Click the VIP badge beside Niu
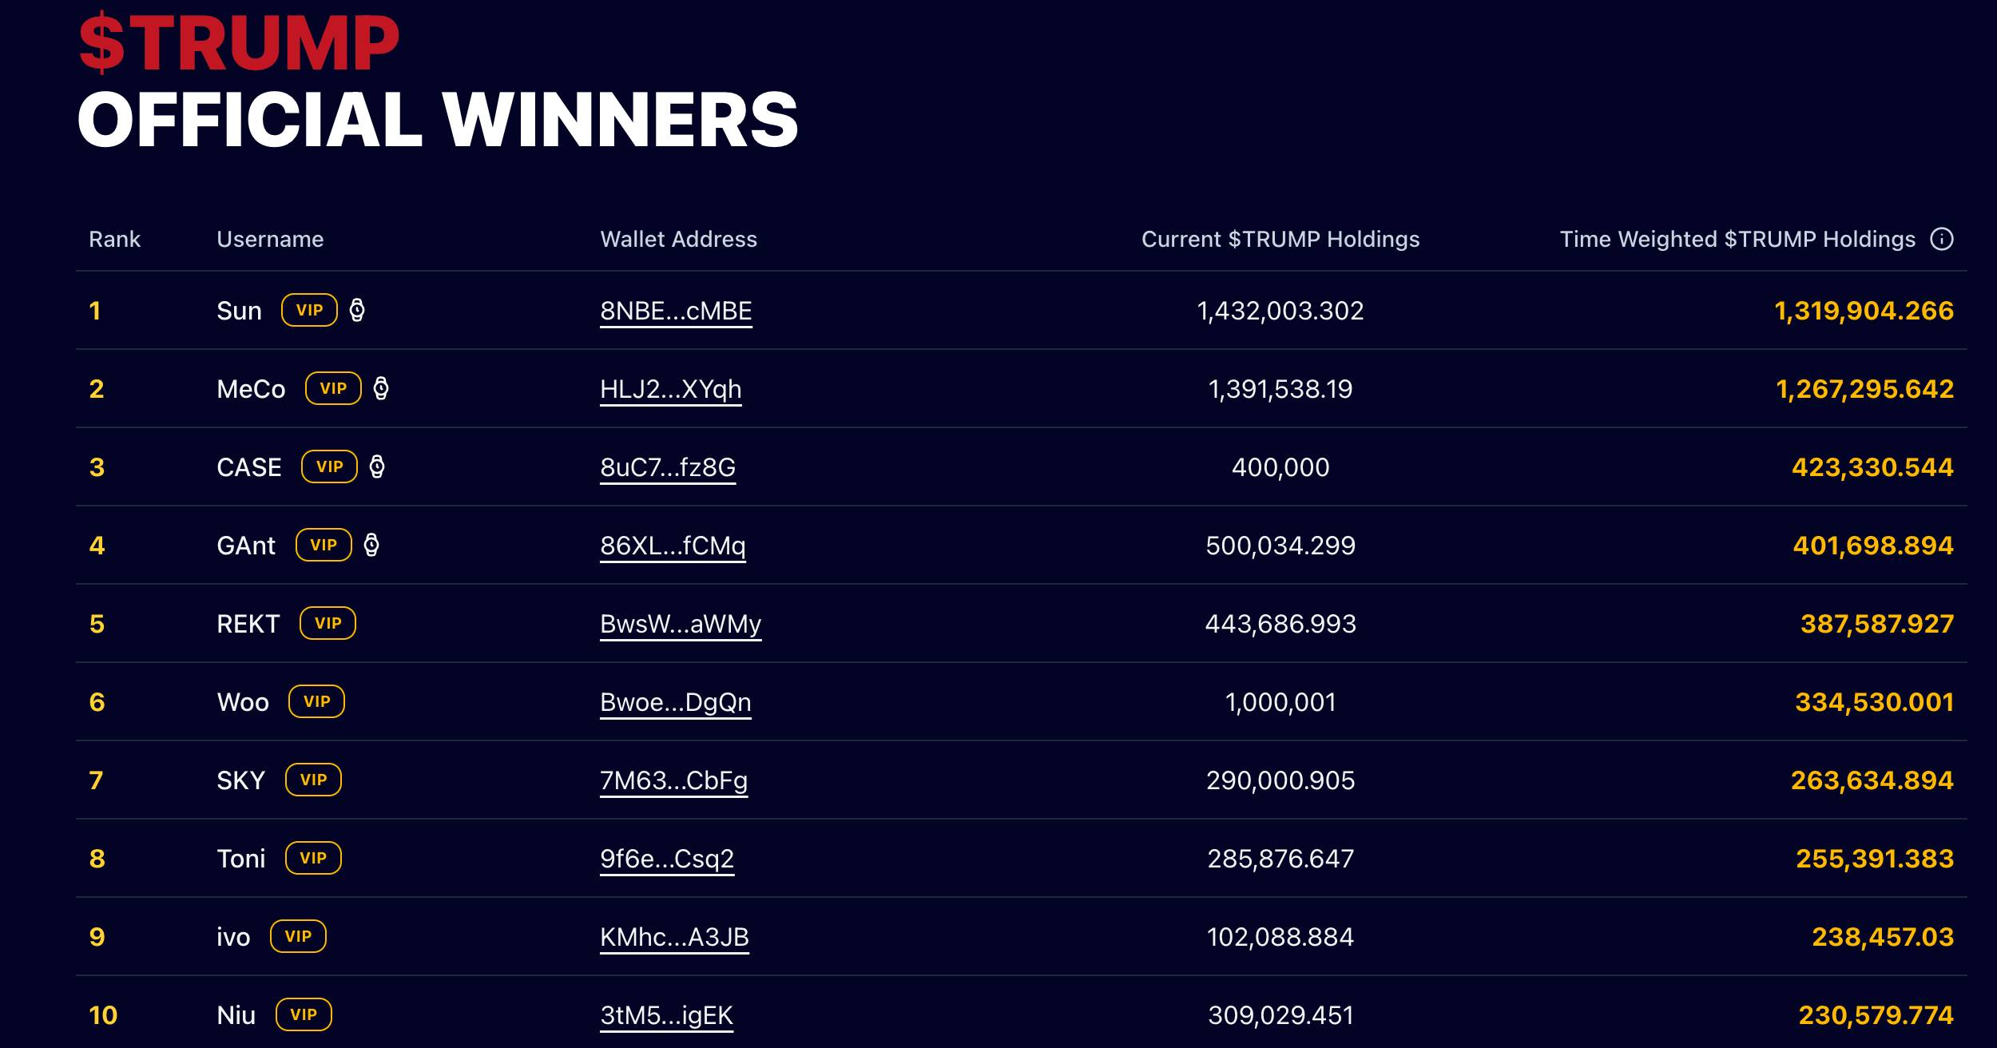Screen dimensions: 1997x1048 click(x=304, y=1014)
